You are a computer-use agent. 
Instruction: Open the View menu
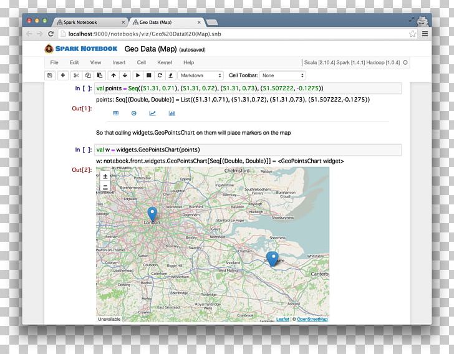[95, 62]
